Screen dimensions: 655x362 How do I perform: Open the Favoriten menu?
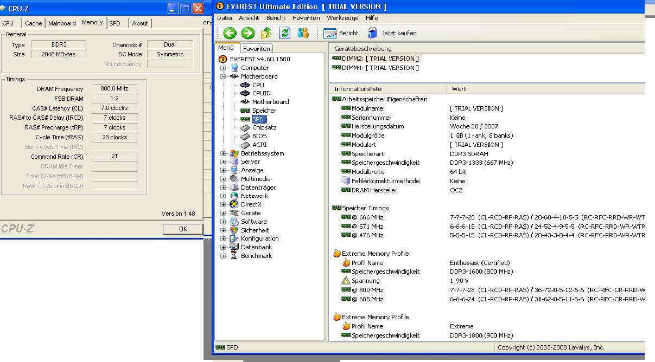(x=306, y=18)
